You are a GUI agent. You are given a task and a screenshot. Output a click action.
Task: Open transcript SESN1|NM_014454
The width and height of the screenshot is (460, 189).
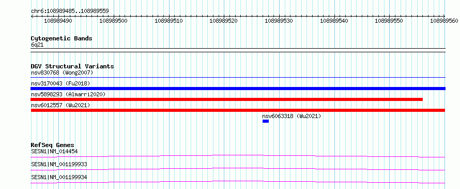pos(54,152)
